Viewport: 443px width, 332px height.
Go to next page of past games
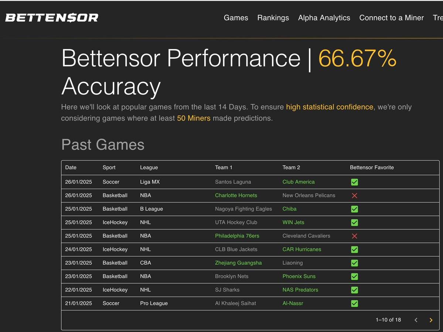pos(430,320)
